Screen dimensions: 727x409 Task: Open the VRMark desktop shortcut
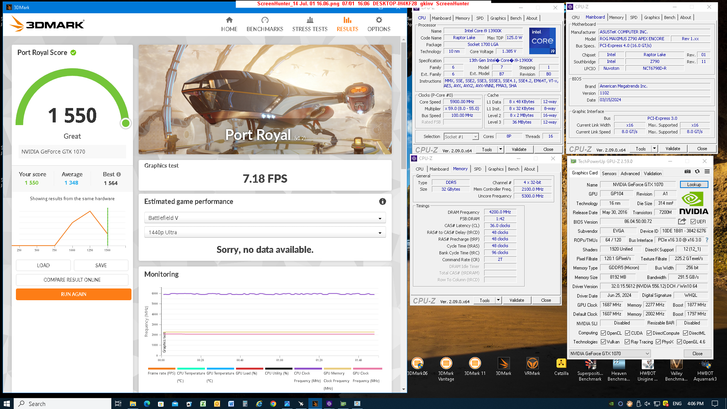point(532,367)
